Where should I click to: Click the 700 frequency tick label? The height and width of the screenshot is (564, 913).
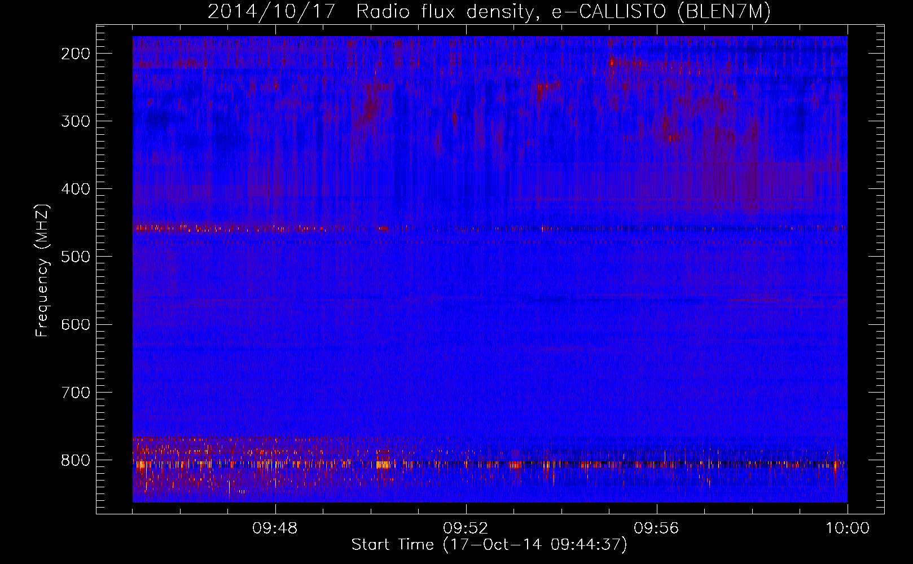point(75,392)
